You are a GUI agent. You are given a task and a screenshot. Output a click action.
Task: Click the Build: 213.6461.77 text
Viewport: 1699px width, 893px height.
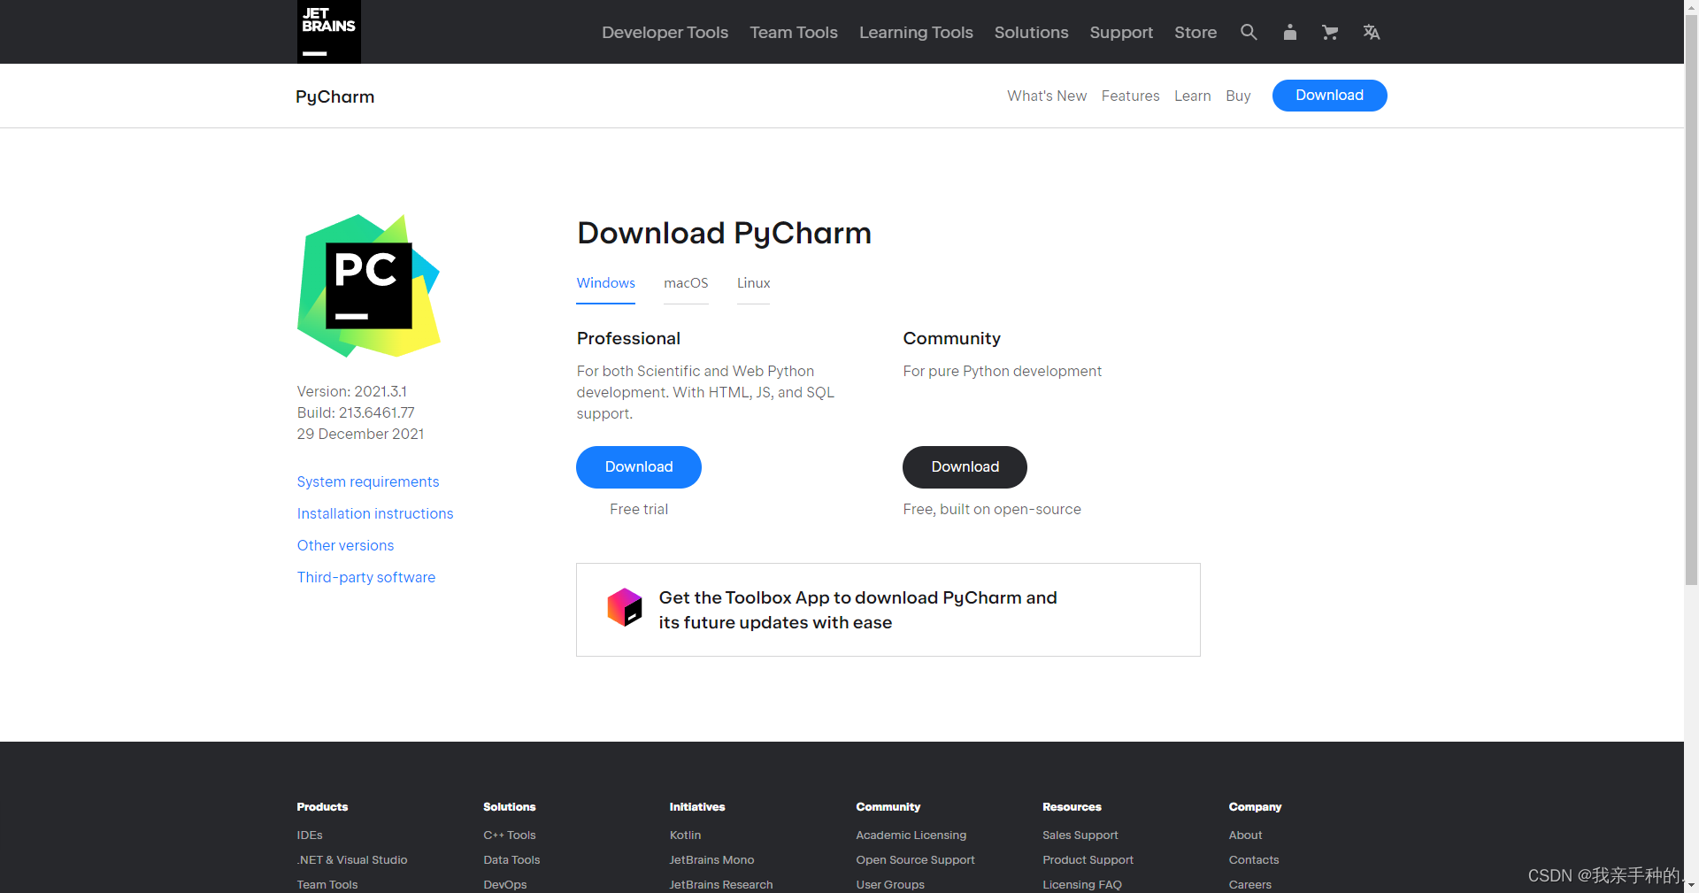click(x=356, y=412)
